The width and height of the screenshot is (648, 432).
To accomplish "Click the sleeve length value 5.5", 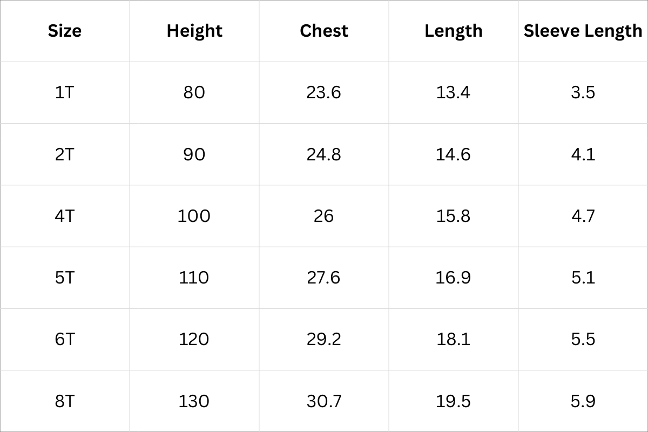I will pyautogui.click(x=583, y=339).
